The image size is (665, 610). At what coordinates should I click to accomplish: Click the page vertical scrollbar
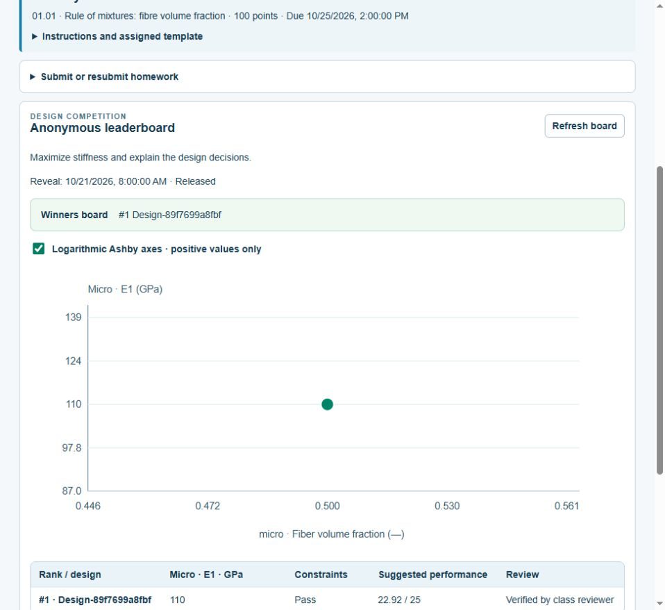point(659,320)
